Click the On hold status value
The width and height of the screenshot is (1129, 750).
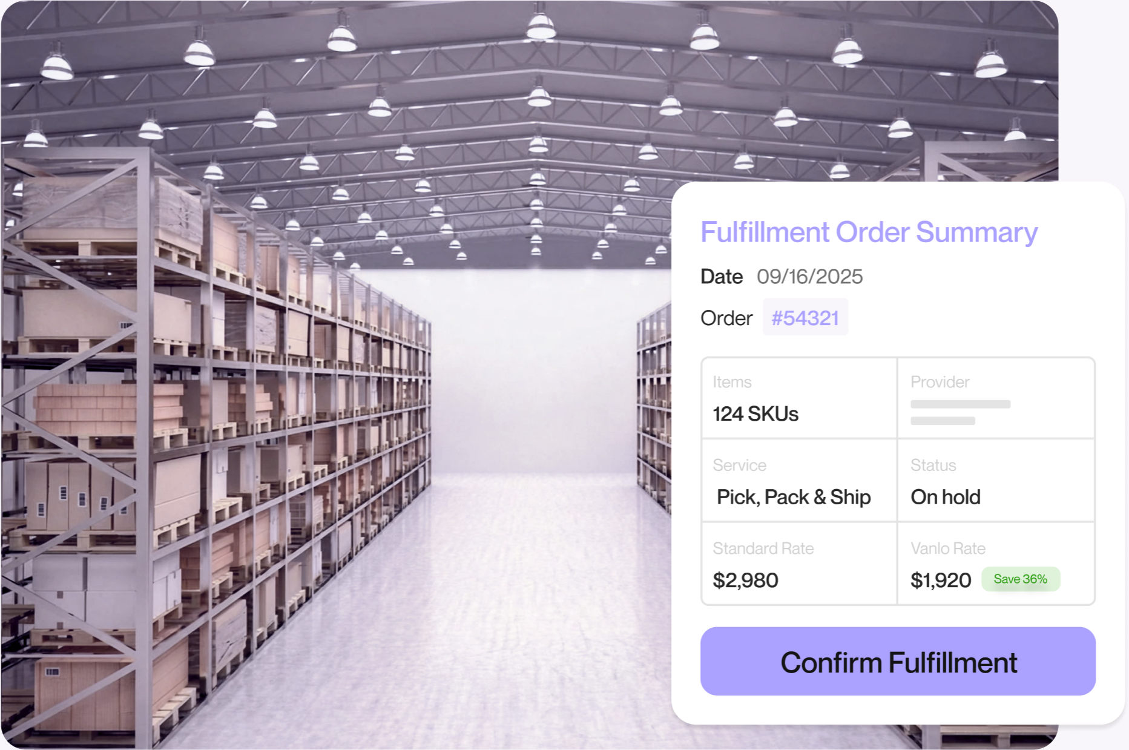(x=945, y=497)
